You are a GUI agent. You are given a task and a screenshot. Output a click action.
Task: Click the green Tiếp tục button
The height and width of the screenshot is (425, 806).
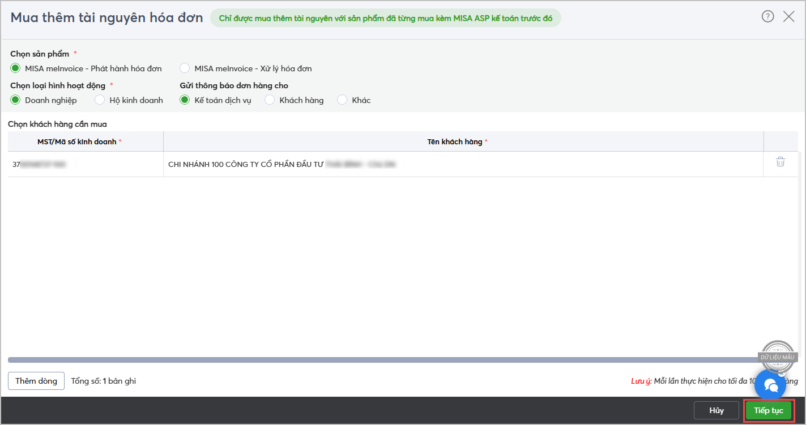point(769,410)
